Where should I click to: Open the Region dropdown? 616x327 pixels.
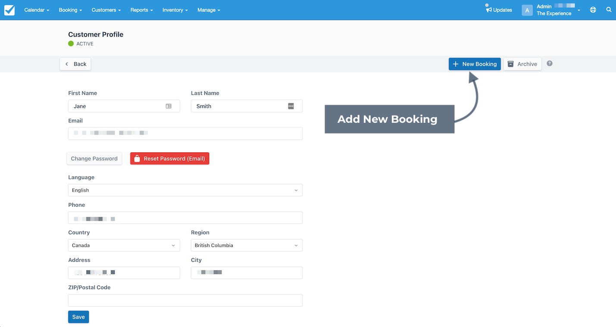247,245
